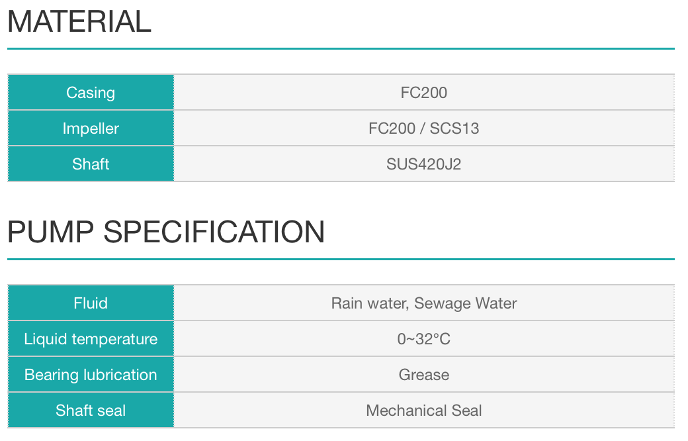Image resolution: width=688 pixels, height=441 pixels.
Task: Select the SUS420J2 shaft material value
Action: point(423,164)
